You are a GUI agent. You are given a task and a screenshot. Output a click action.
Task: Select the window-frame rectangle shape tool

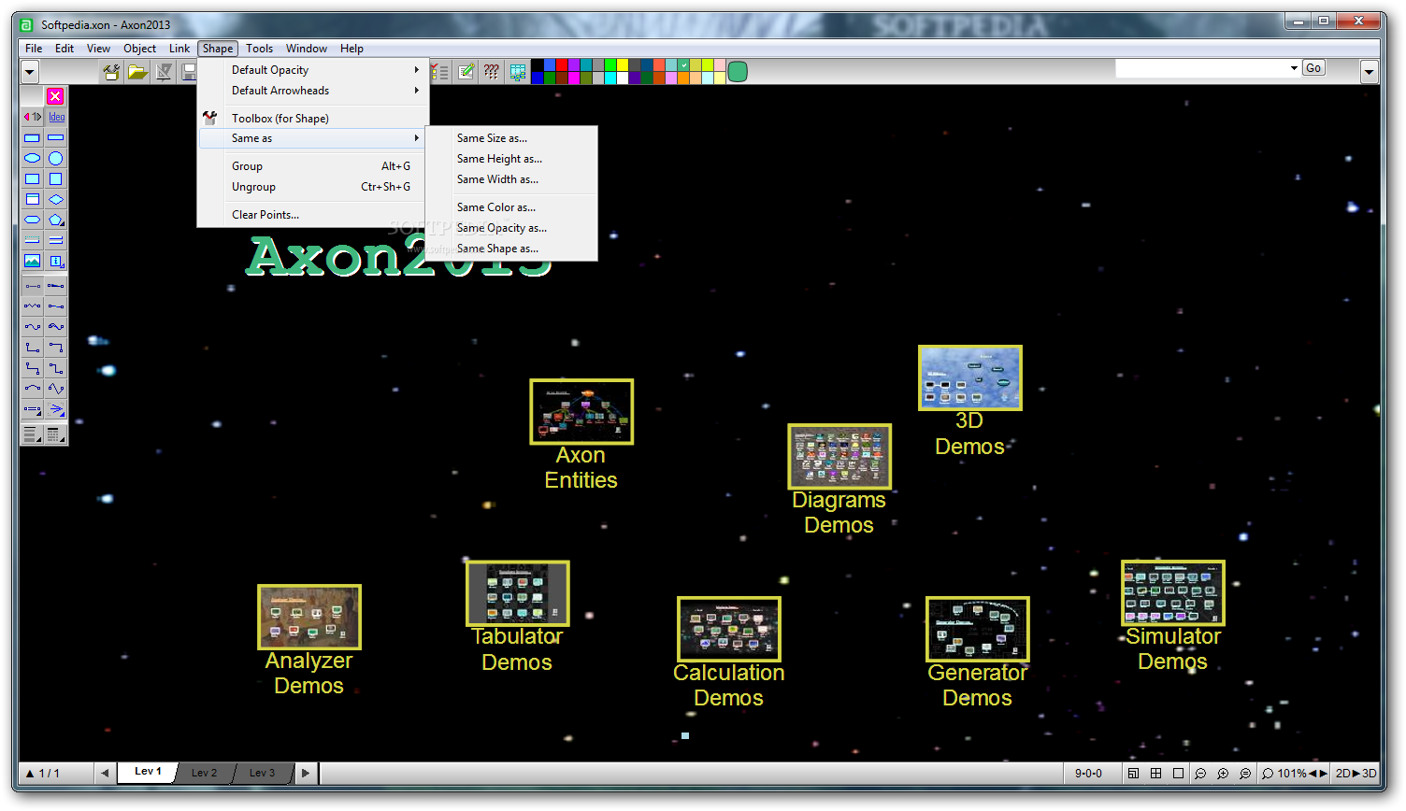(33, 199)
